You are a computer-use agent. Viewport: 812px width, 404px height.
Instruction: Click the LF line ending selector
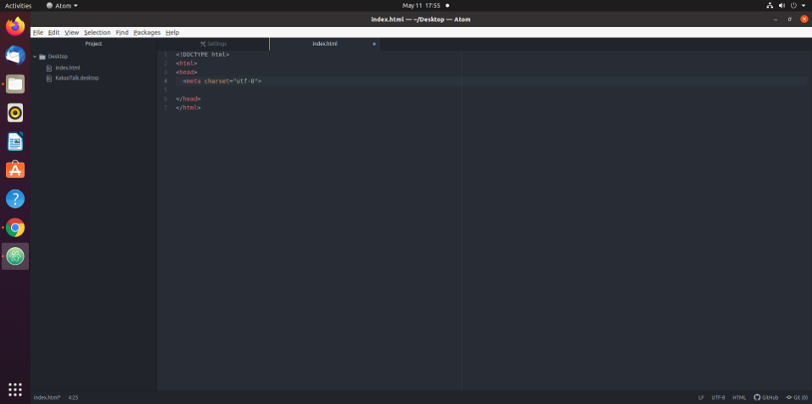click(x=701, y=397)
